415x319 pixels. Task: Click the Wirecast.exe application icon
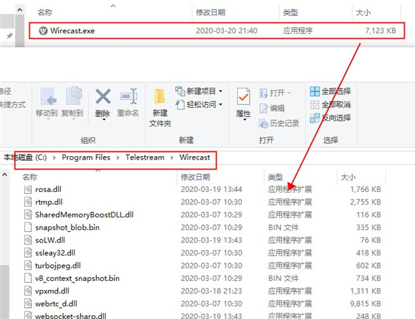click(x=43, y=30)
